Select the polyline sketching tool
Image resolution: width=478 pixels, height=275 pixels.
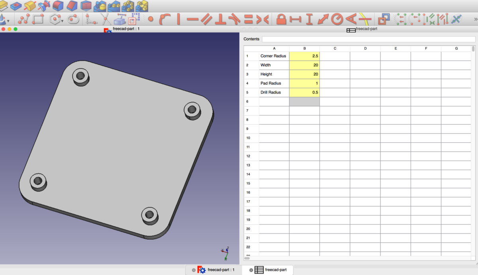(25, 19)
